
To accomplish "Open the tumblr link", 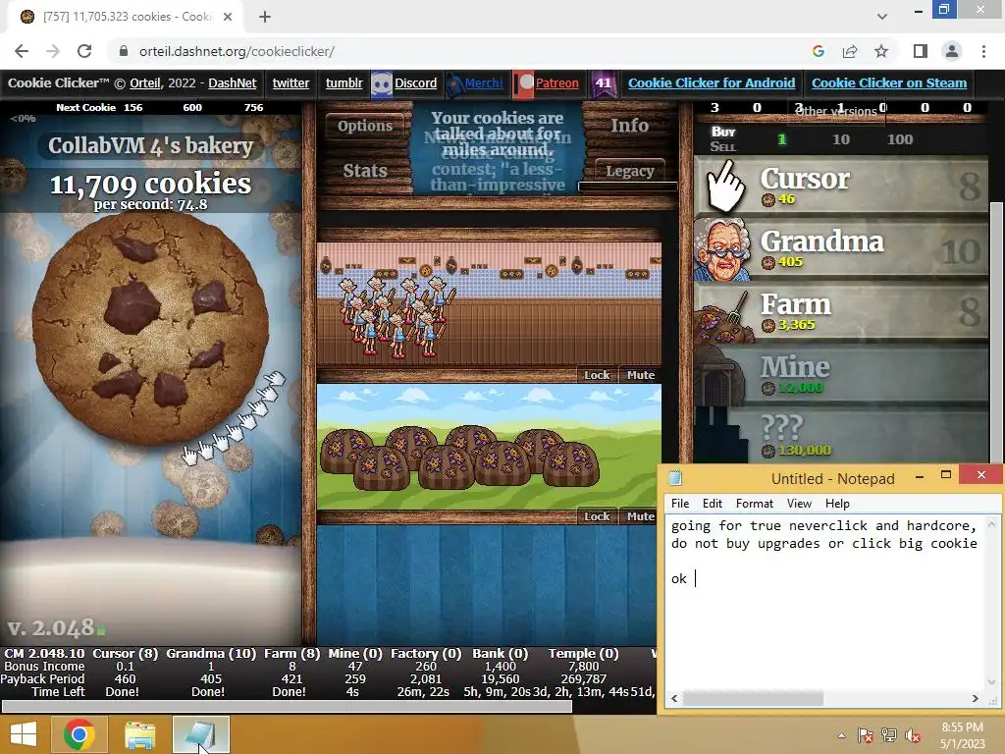I will click(344, 83).
